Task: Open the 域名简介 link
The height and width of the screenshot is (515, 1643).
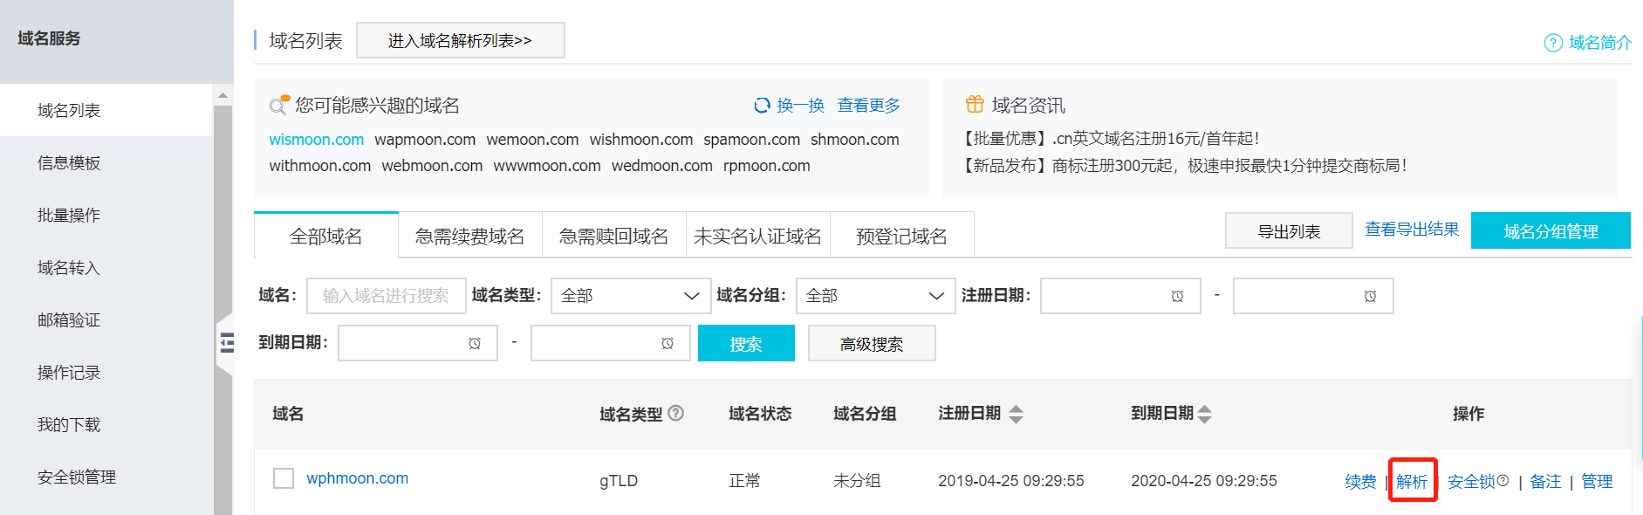Action: pos(1600,43)
